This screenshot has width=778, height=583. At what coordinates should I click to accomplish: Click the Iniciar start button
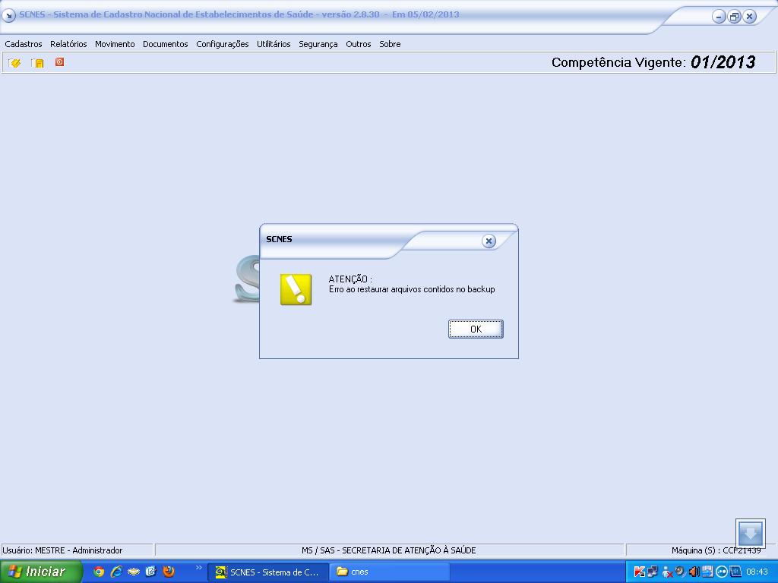40,572
